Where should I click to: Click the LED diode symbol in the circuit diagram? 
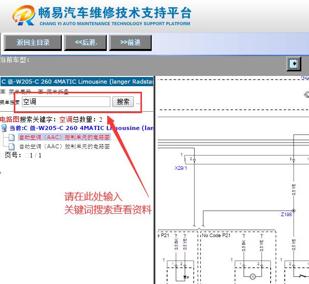pyautogui.click(x=185, y=277)
